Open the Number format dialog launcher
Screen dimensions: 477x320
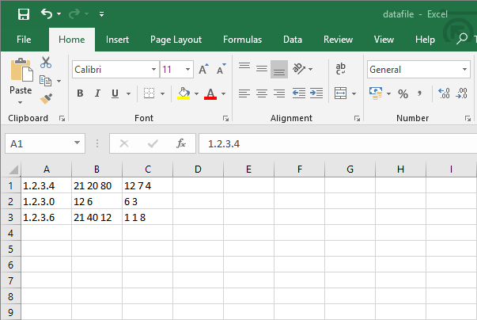468,119
